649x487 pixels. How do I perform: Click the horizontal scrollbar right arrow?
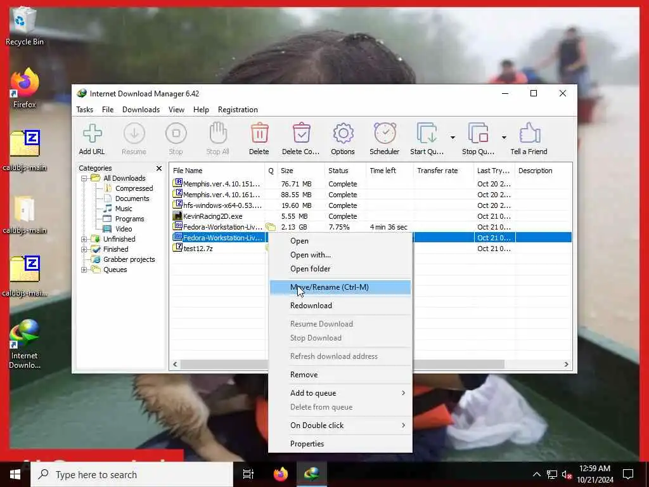coord(566,365)
